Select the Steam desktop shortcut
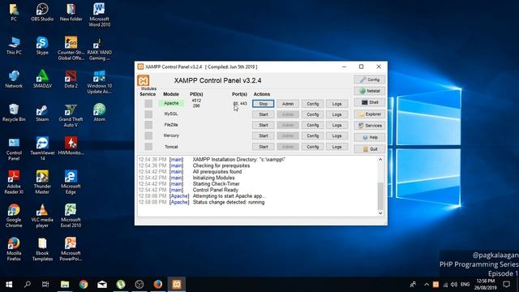The image size is (519, 292). pos(42,113)
